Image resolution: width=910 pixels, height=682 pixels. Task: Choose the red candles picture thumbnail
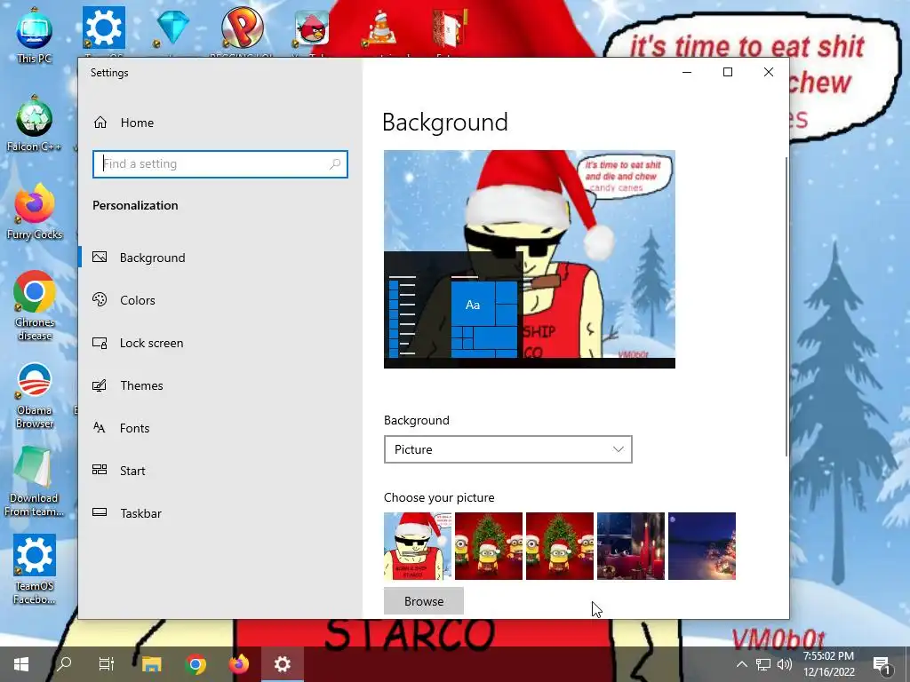point(631,546)
